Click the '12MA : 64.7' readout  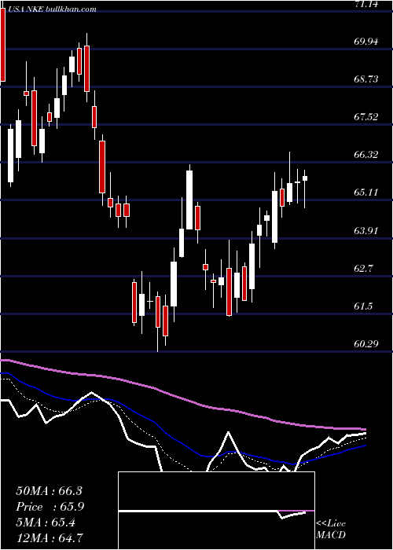pyautogui.click(x=50, y=537)
